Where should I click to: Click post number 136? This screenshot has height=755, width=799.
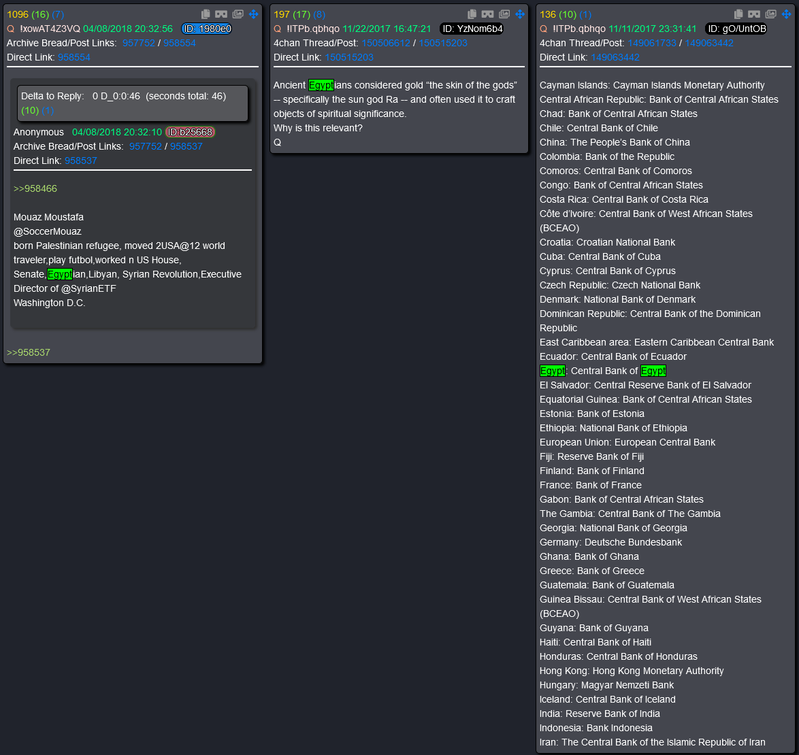click(x=548, y=15)
